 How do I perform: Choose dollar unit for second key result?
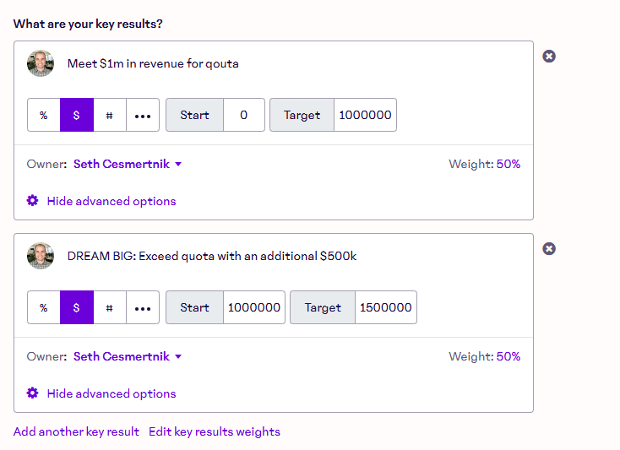(x=77, y=308)
